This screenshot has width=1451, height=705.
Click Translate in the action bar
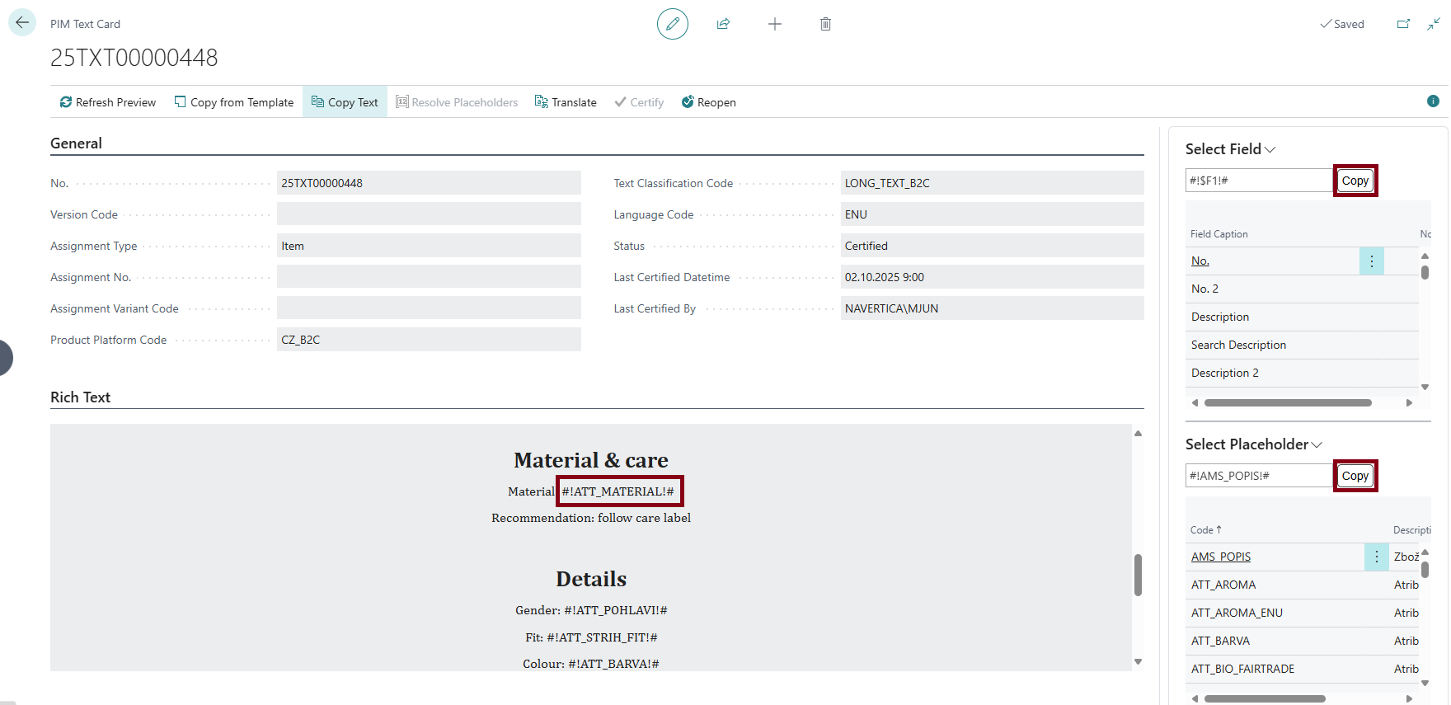tap(566, 102)
